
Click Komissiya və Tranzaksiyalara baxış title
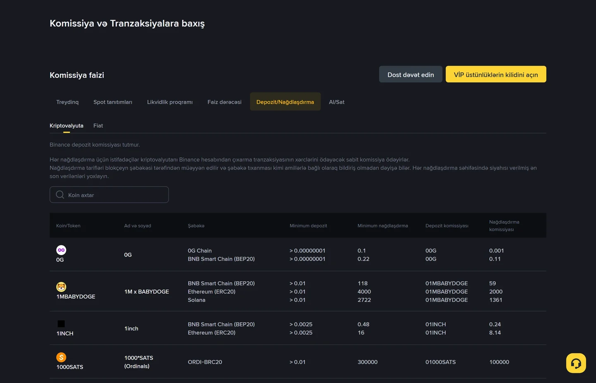[127, 23]
